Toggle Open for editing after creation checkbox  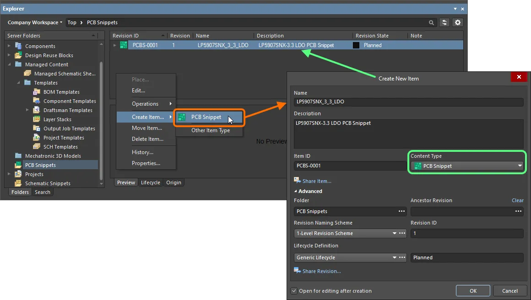[x=294, y=291]
